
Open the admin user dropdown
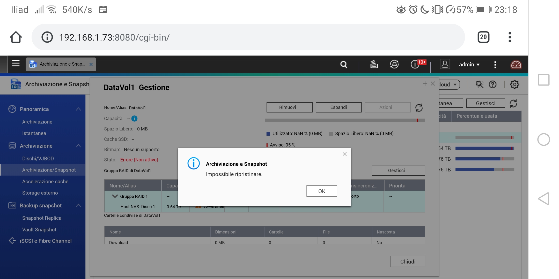[469, 65]
